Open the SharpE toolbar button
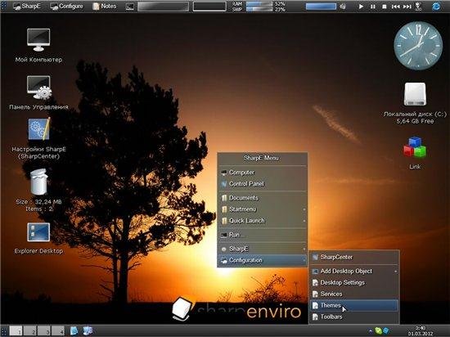 [27, 6]
